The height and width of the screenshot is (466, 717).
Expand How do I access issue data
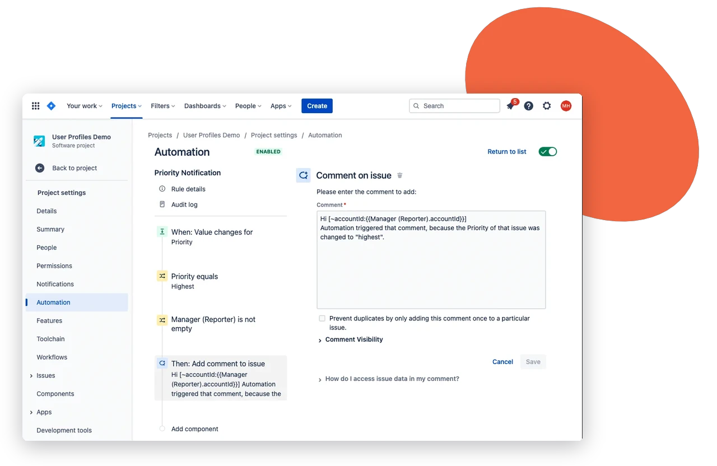click(388, 379)
